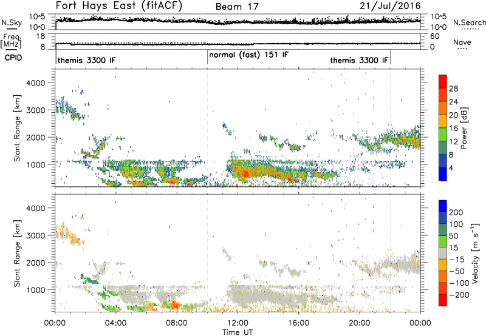
Task: Click the 'normal (fast) 151 IF' label
Action: coord(248,55)
